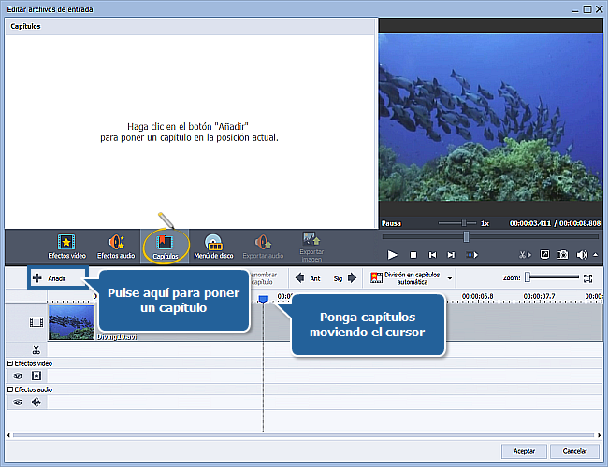Image resolution: width=608 pixels, height=467 pixels.
Task: Open Menú de disco
Action: [213, 245]
